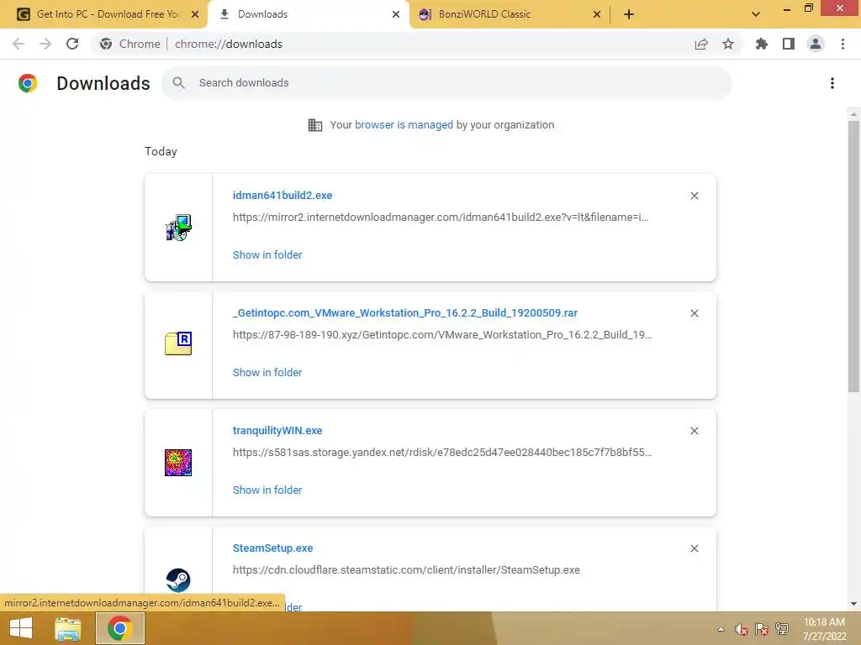Share this page icon in address bar
Image resolution: width=861 pixels, height=645 pixels.
[x=700, y=44]
